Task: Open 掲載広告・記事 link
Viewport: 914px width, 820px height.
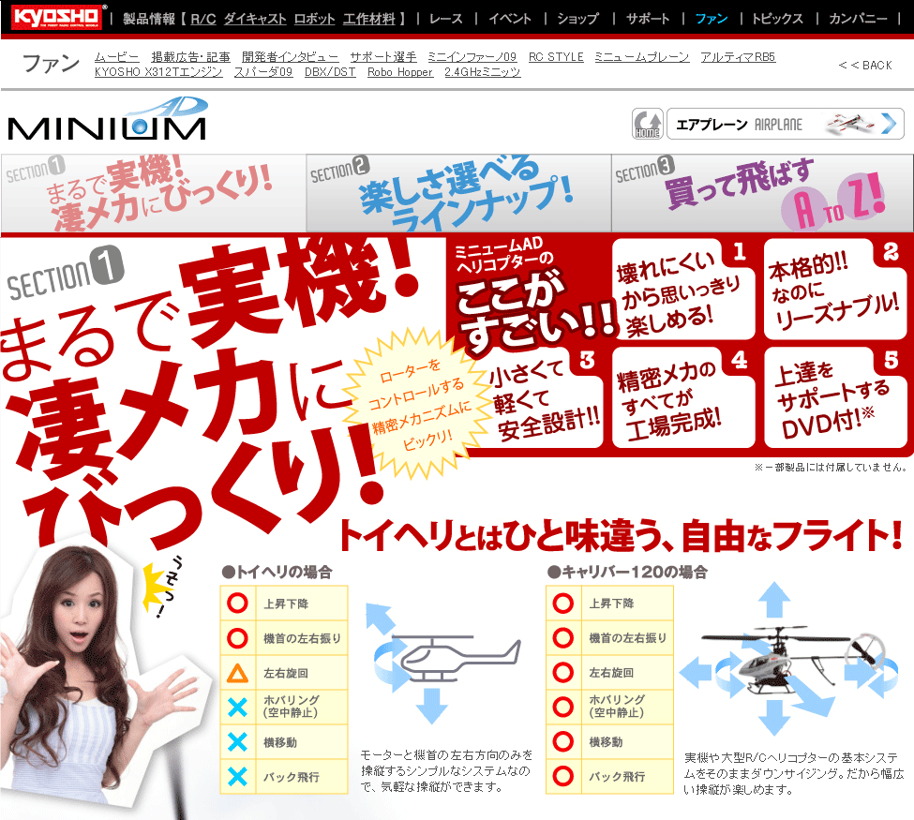Action: click(x=190, y=57)
